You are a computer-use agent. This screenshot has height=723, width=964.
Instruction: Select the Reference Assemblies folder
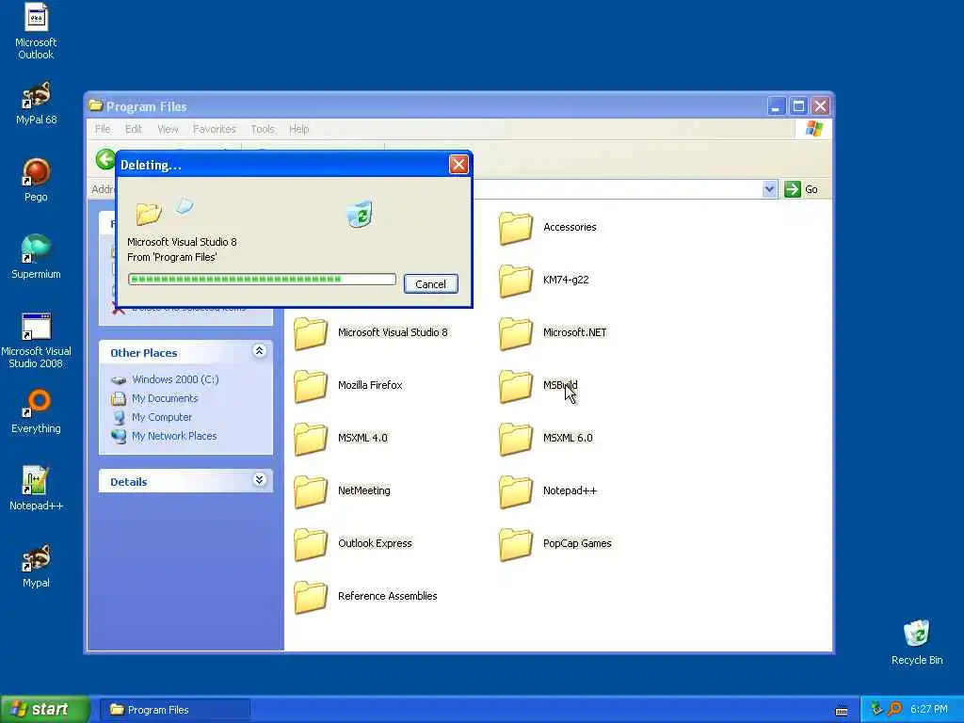366,596
